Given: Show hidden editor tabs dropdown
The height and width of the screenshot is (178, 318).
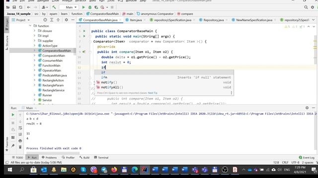Looking at the screenshot, I should tap(314, 20).
